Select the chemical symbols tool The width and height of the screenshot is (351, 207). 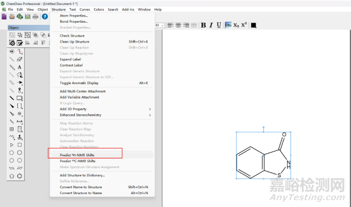point(19,114)
